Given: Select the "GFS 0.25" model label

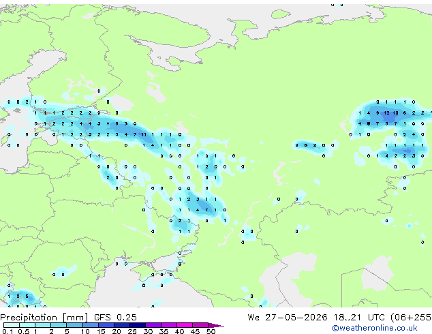Looking at the screenshot, I should coord(115,318).
